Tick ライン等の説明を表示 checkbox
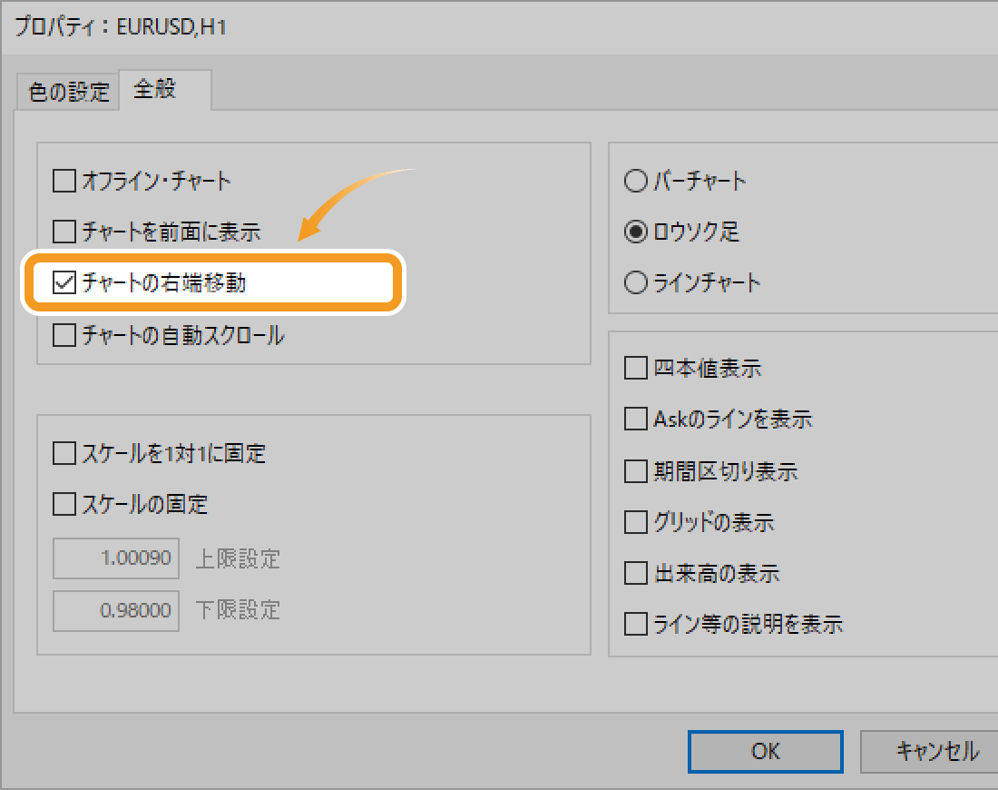The width and height of the screenshot is (998, 790). coord(636,624)
